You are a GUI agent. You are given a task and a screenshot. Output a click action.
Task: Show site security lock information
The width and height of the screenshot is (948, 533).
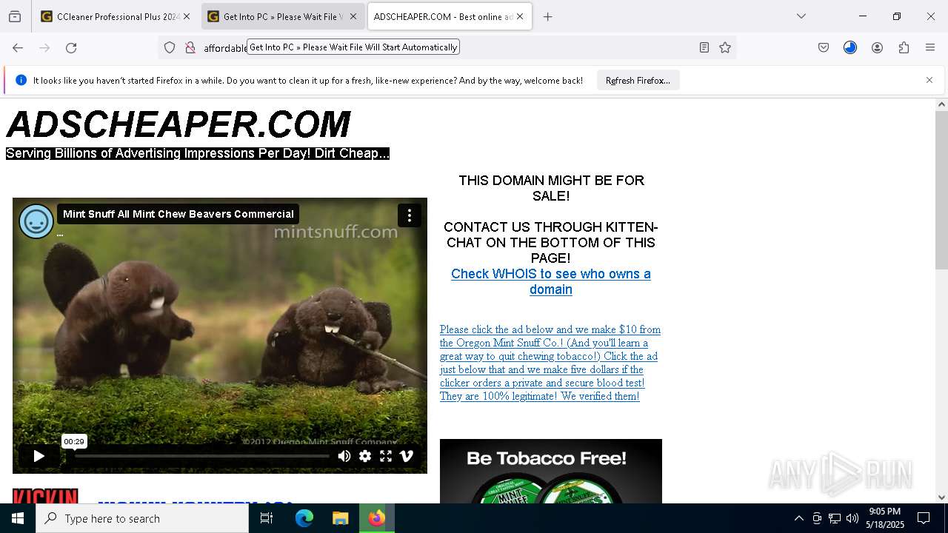[x=190, y=47]
